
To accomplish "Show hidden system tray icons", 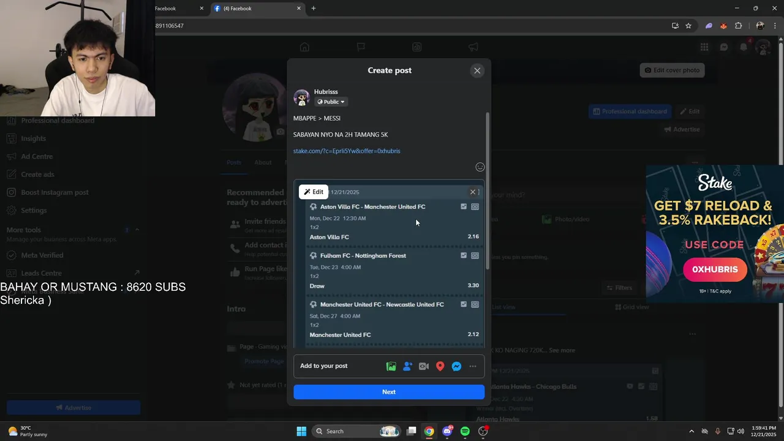I will (x=692, y=431).
